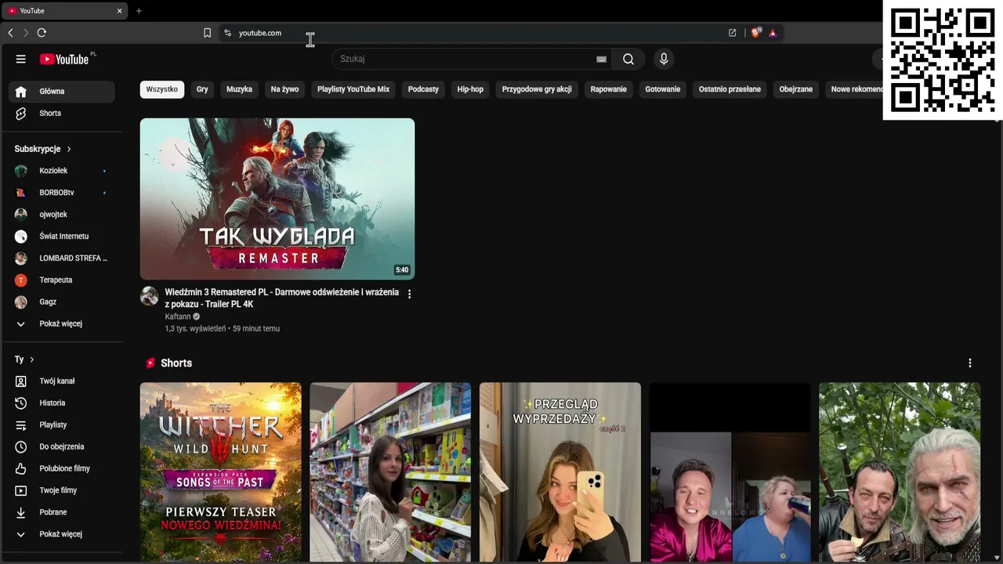Filter feed by Gotowanie chip
The height and width of the screenshot is (564, 1003).
tap(663, 89)
